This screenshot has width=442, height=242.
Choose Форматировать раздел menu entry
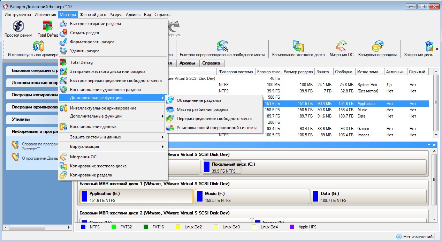(x=113, y=42)
